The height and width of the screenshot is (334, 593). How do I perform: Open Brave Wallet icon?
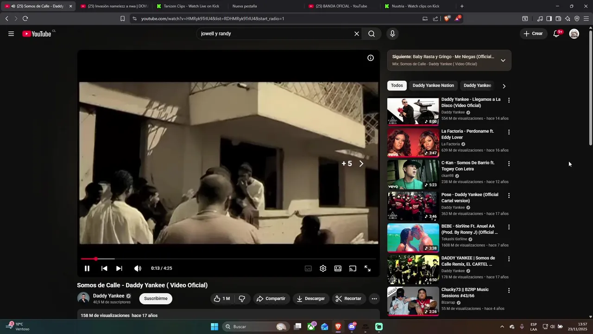click(558, 19)
